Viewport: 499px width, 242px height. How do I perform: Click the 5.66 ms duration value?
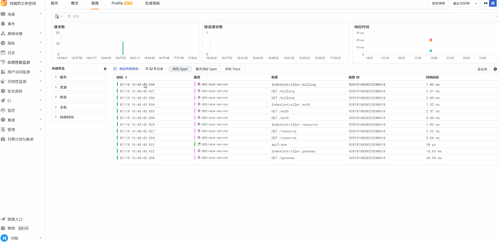(433, 138)
